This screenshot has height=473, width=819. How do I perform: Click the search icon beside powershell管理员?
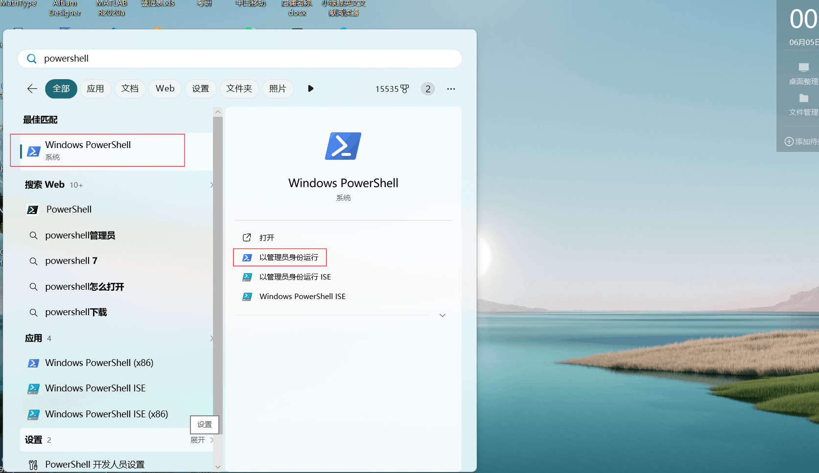click(x=33, y=236)
